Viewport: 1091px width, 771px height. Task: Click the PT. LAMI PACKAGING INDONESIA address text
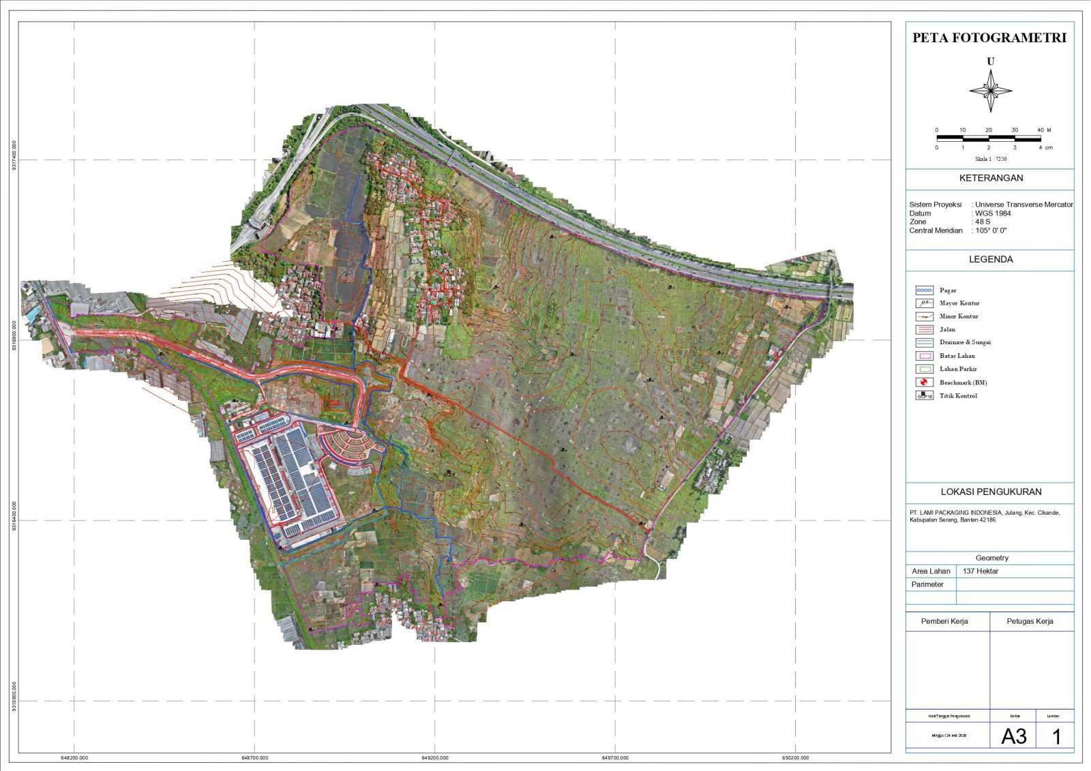pyautogui.click(x=985, y=516)
